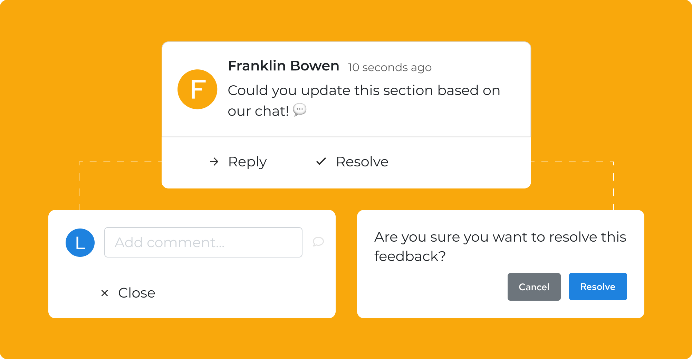Viewport: 692px width, 359px height.
Task: Focus the Add comment text field
Action: [x=203, y=242]
